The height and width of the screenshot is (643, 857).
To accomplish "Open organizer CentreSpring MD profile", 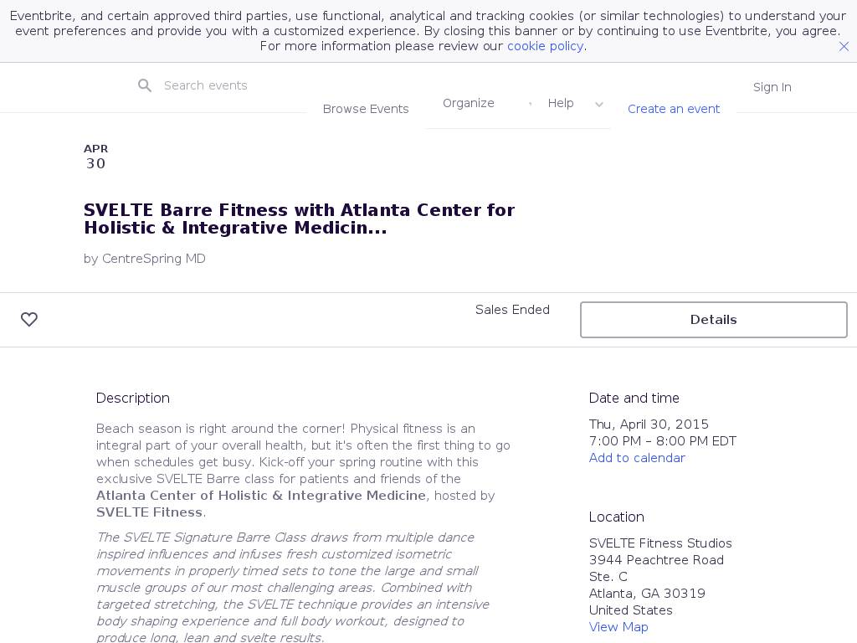I will point(154,259).
